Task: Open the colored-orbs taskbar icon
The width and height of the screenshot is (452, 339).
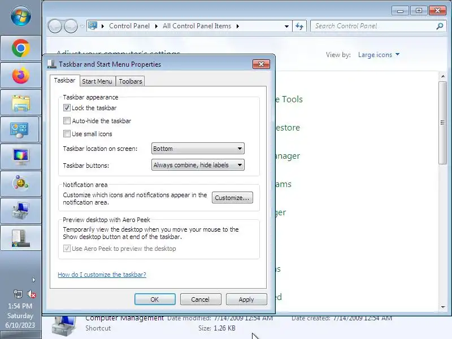Action: (21, 184)
